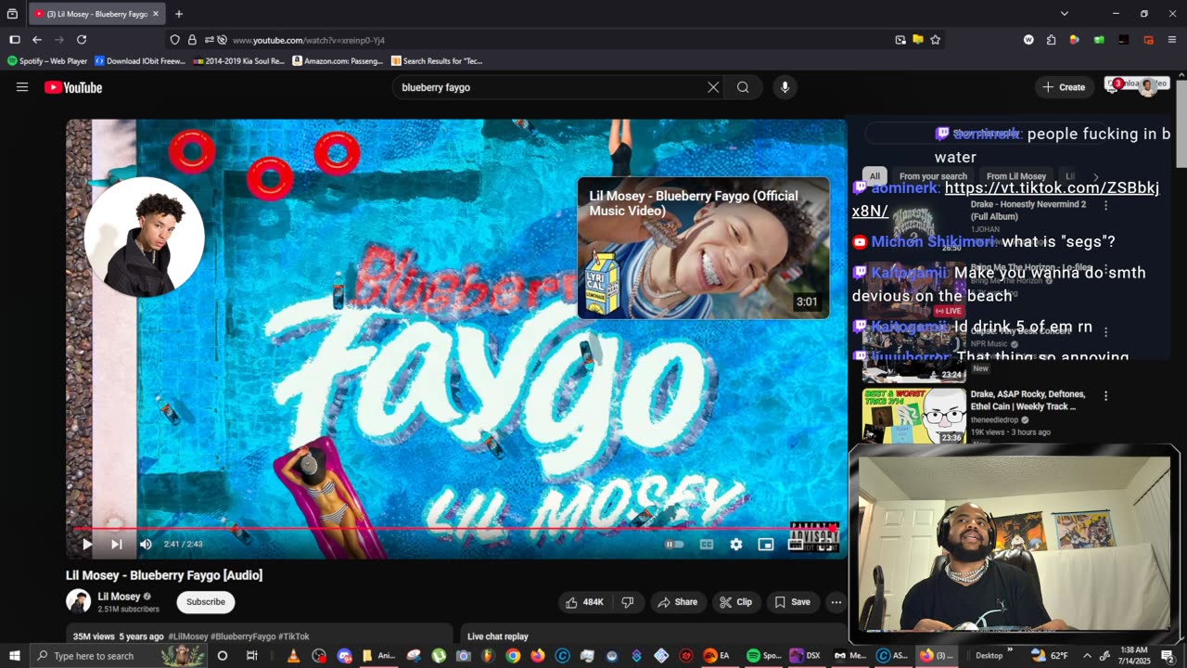Open the Windows notification center
Image resolution: width=1187 pixels, height=668 pixels.
click(1168, 656)
